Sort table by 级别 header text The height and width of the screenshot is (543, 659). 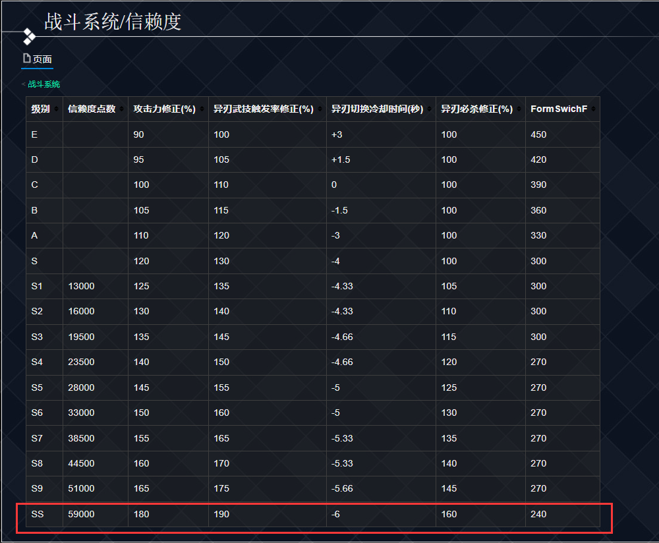[40, 109]
